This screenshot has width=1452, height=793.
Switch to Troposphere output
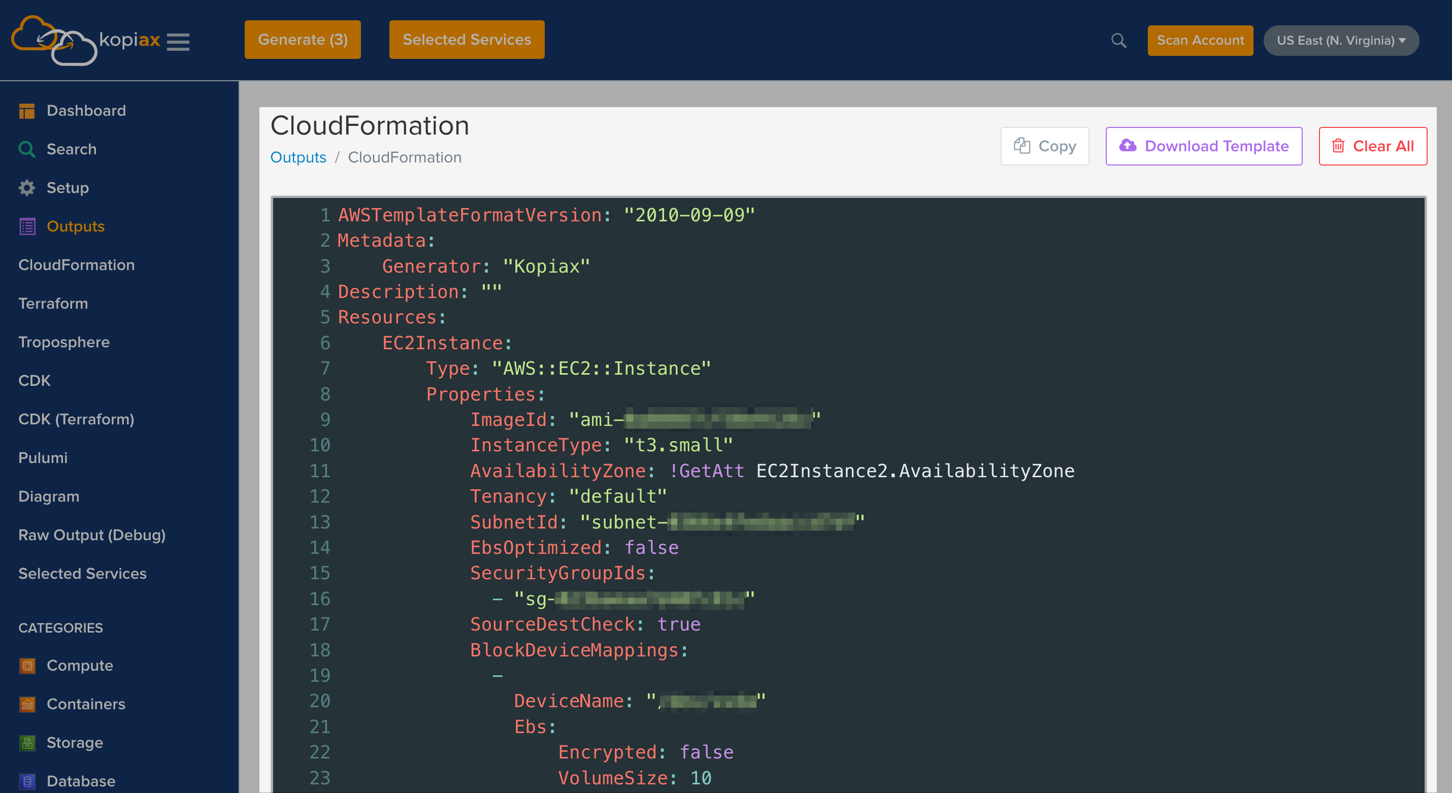coord(63,342)
